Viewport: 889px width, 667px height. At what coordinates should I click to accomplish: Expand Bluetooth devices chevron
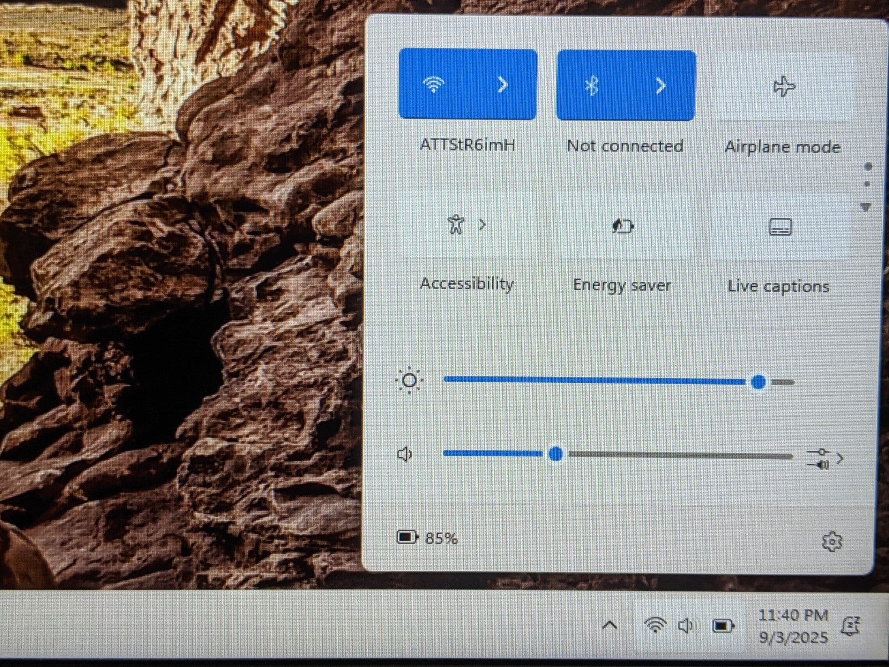[661, 86]
